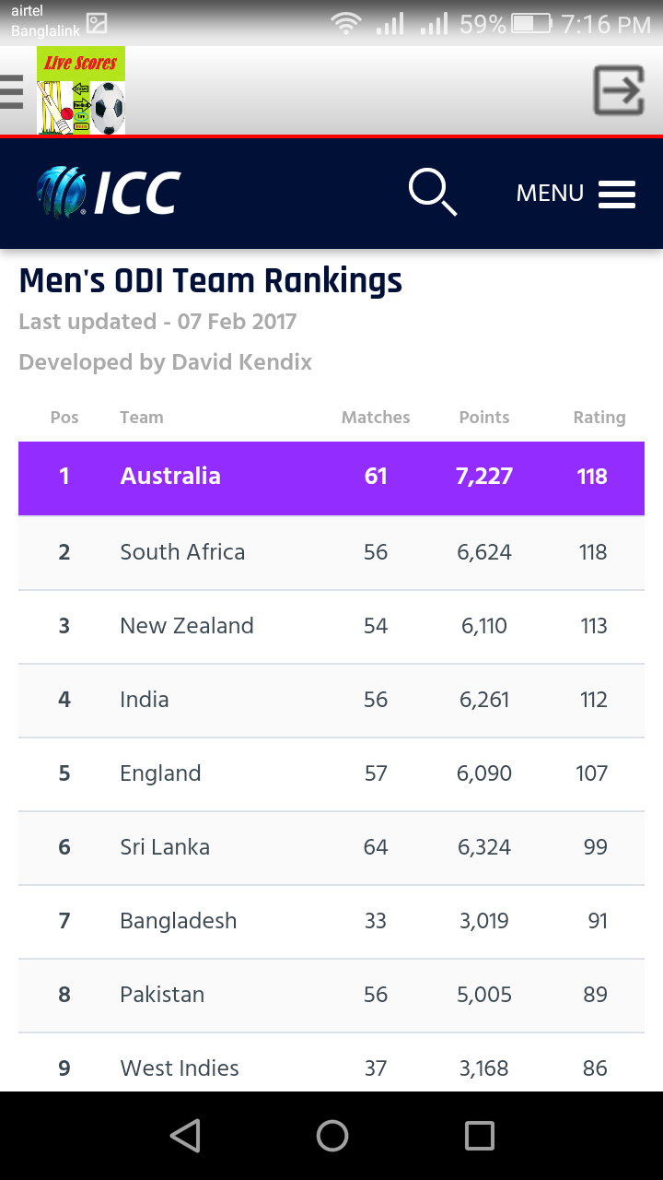Open the Pakistan team entry
Screen dimensions: 663x1180
pyautogui.click(x=331, y=995)
